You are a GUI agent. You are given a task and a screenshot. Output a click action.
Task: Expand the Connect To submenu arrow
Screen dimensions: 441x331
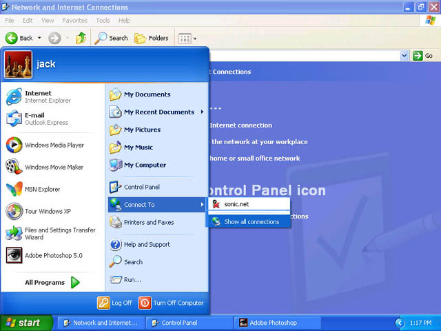click(202, 205)
